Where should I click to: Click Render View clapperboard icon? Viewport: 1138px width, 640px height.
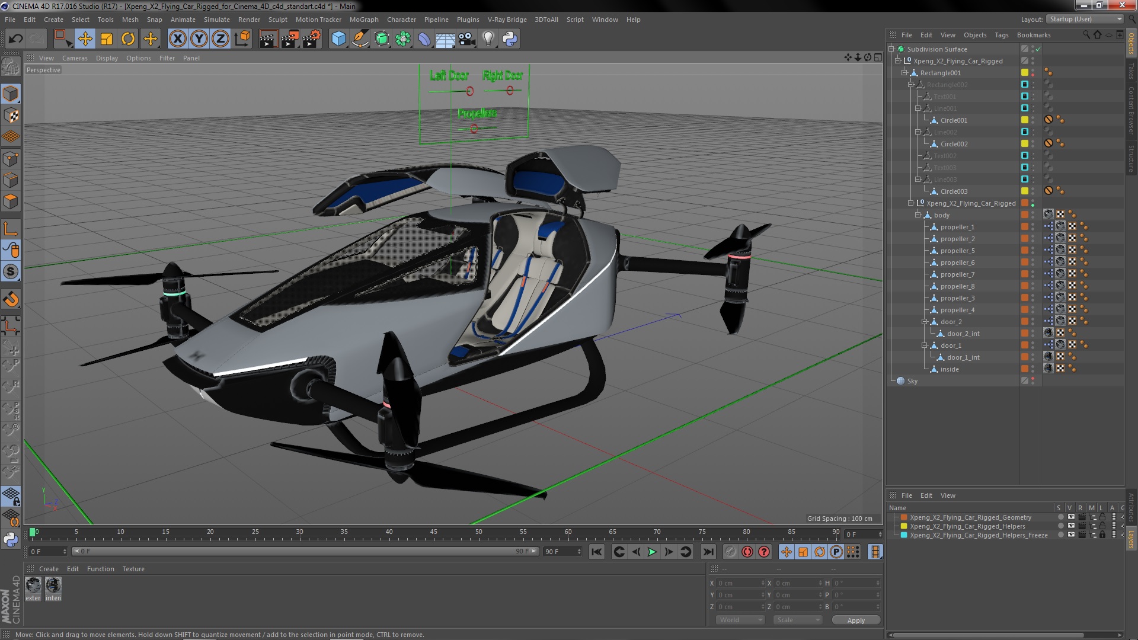pyautogui.click(x=268, y=39)
